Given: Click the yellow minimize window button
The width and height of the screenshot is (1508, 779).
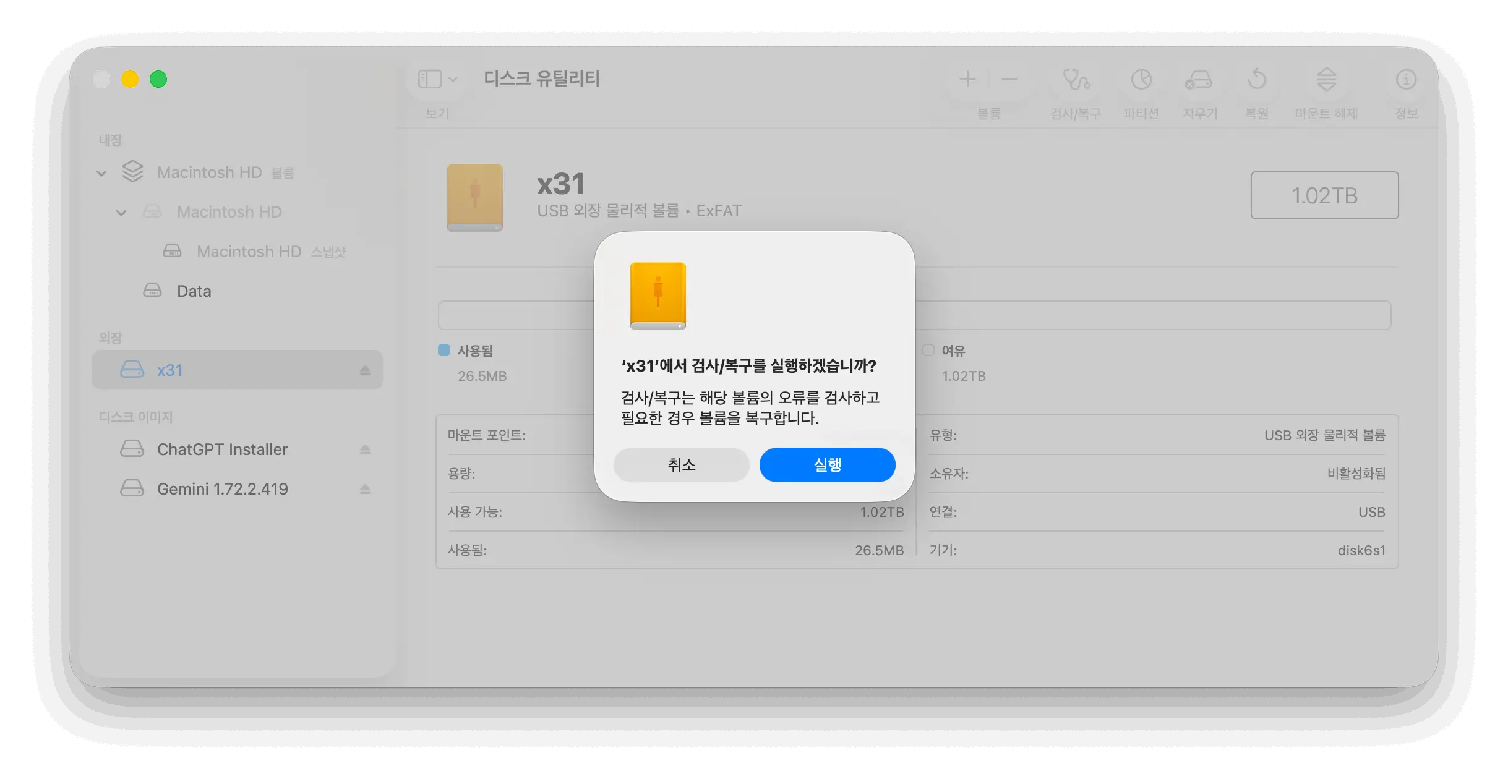Looking at the screenshot, I should point(130,79).
